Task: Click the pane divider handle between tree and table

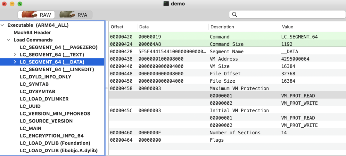Action: 107,88
